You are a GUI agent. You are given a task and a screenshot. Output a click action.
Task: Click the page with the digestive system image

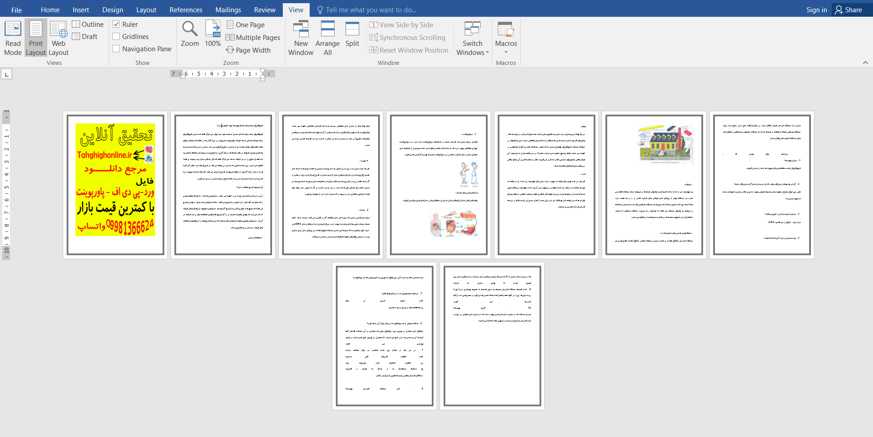click(438, 185)
